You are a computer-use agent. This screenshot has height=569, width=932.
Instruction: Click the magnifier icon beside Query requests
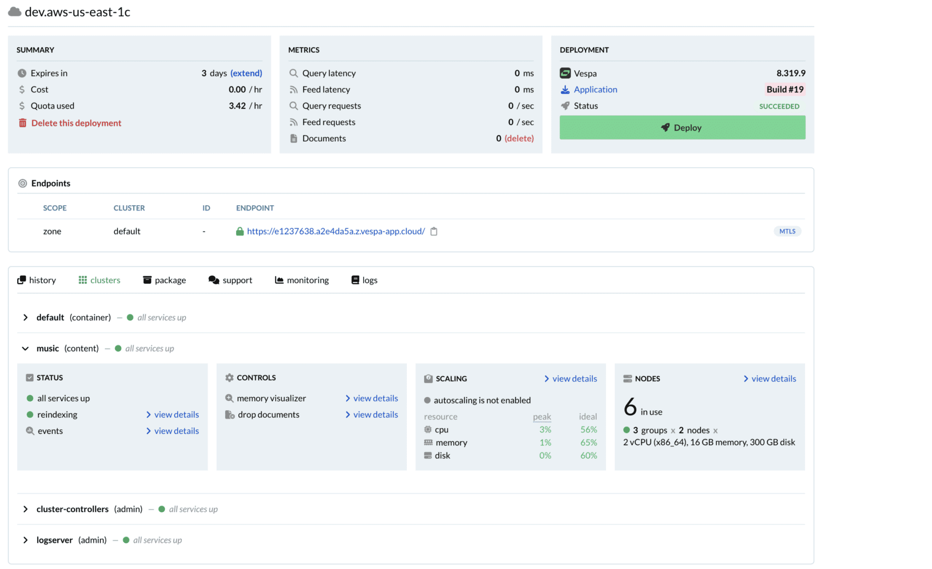[x=294, y=106]
